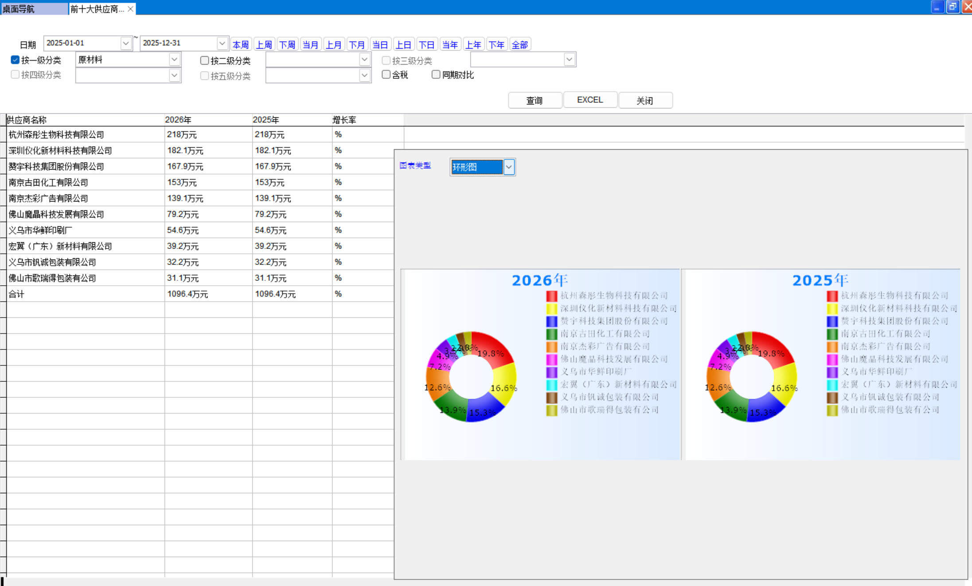Open the 图表类型 环形图 dropdown
The image size is (972, 586).
click(x=509, y=167)
